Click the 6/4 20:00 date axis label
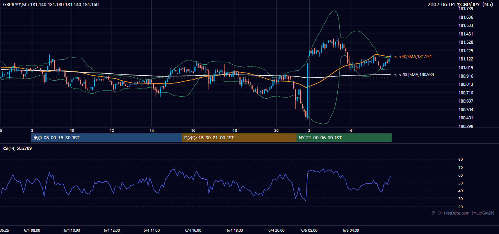 pos(276,230)
